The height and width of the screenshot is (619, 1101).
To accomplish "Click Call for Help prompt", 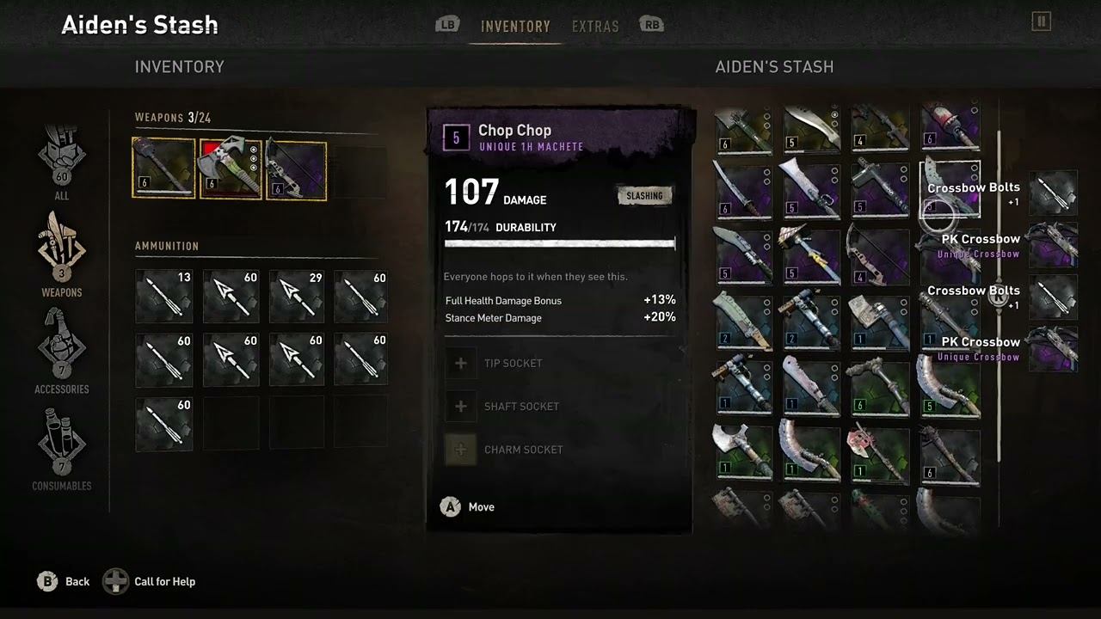I will (150, 582).
